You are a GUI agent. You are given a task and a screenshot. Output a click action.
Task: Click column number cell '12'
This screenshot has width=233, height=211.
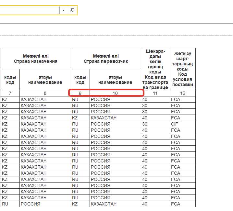pos(183,93)
